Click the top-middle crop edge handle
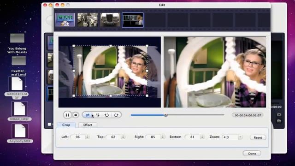The image size is (295, 166). coord(111,46)
